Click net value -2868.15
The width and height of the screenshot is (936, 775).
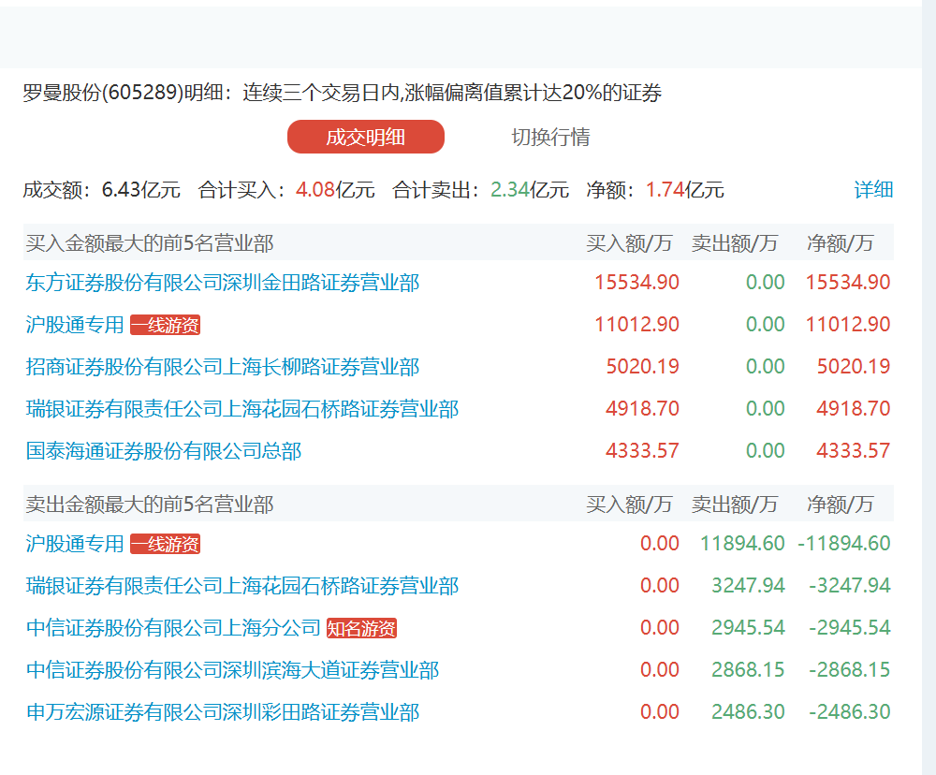(x=850, y=670)
